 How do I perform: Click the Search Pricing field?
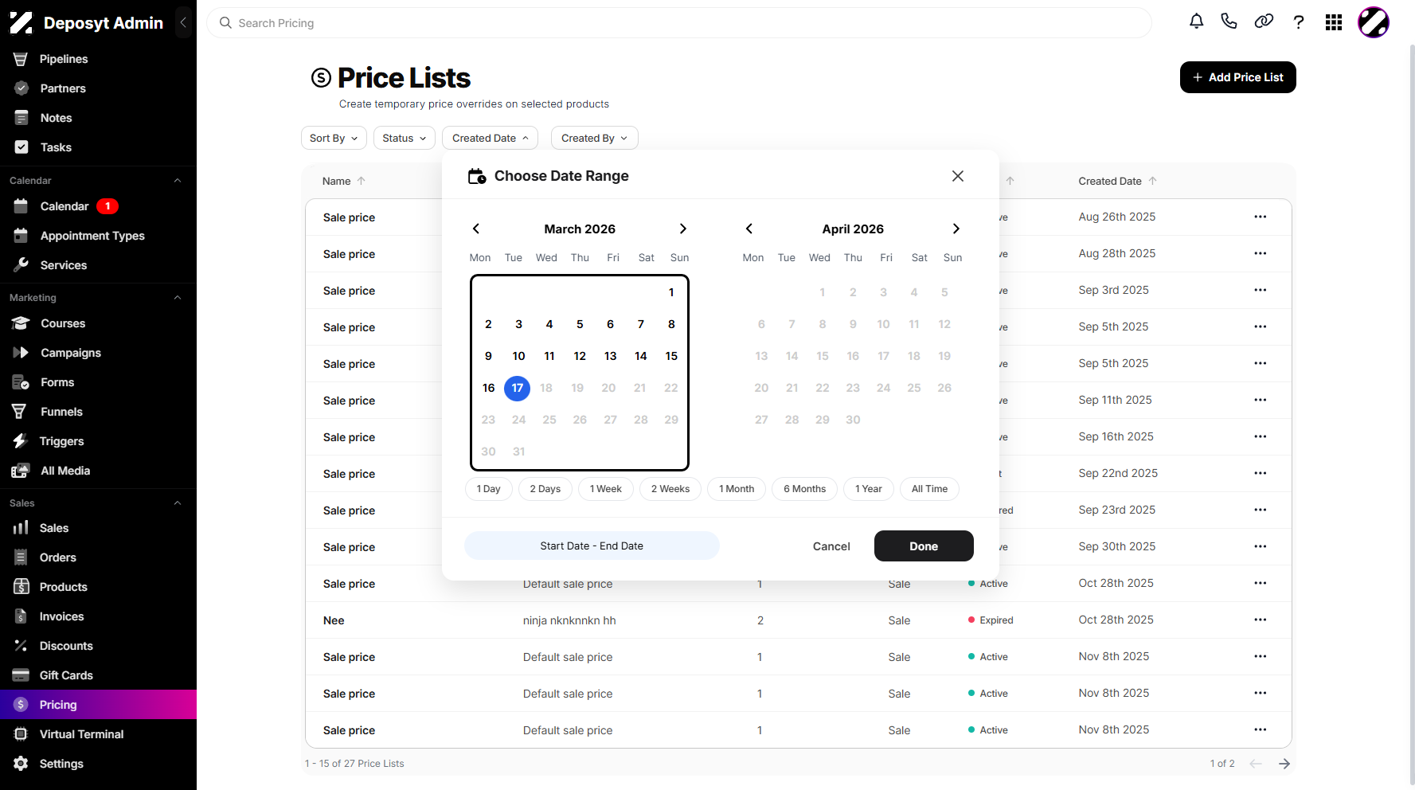click(679, 23)
